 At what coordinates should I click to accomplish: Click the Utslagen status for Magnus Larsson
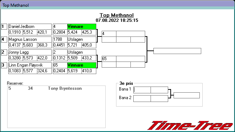point(82,39)
